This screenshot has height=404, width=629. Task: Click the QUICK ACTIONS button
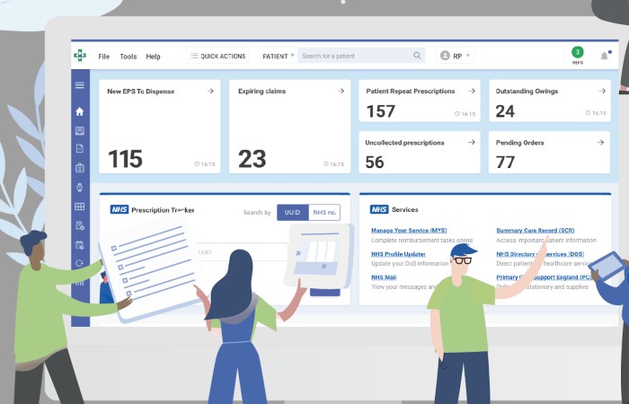[x=217, y=56]
